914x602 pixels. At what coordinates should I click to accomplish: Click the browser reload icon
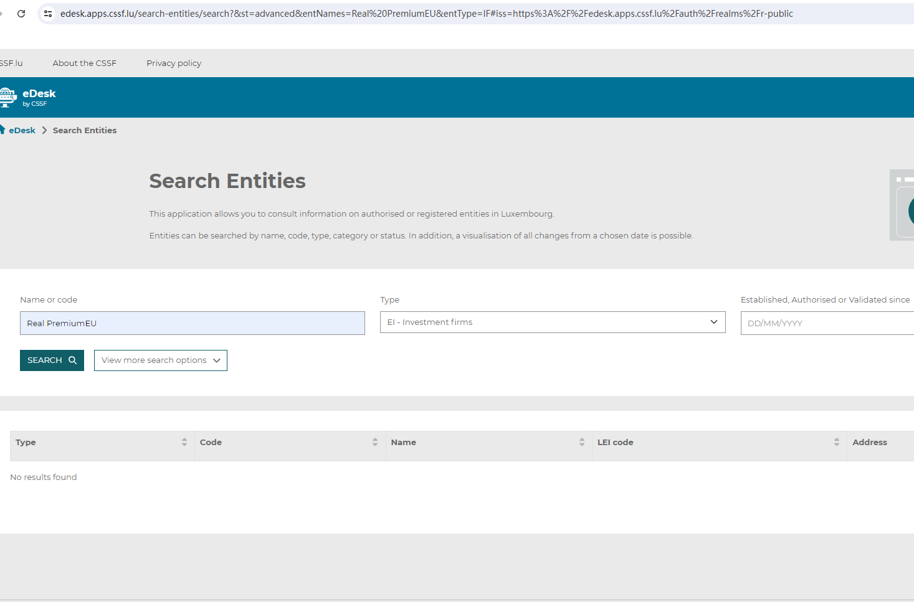point(21,14)
